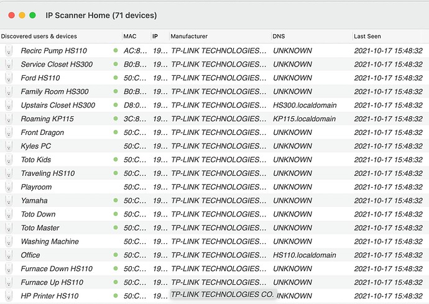The image size is (429, 304).
Task: Select the Washing Machine device name
Action: 50,241
